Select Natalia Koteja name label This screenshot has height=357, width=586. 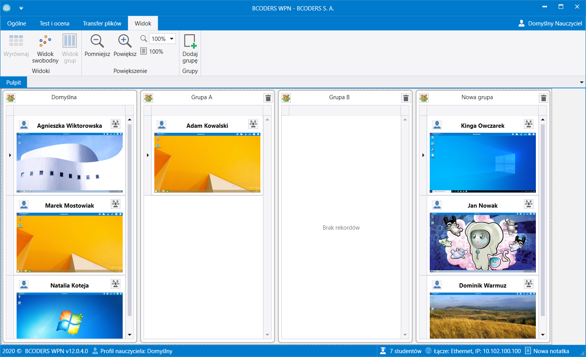[x=69, y=286]
